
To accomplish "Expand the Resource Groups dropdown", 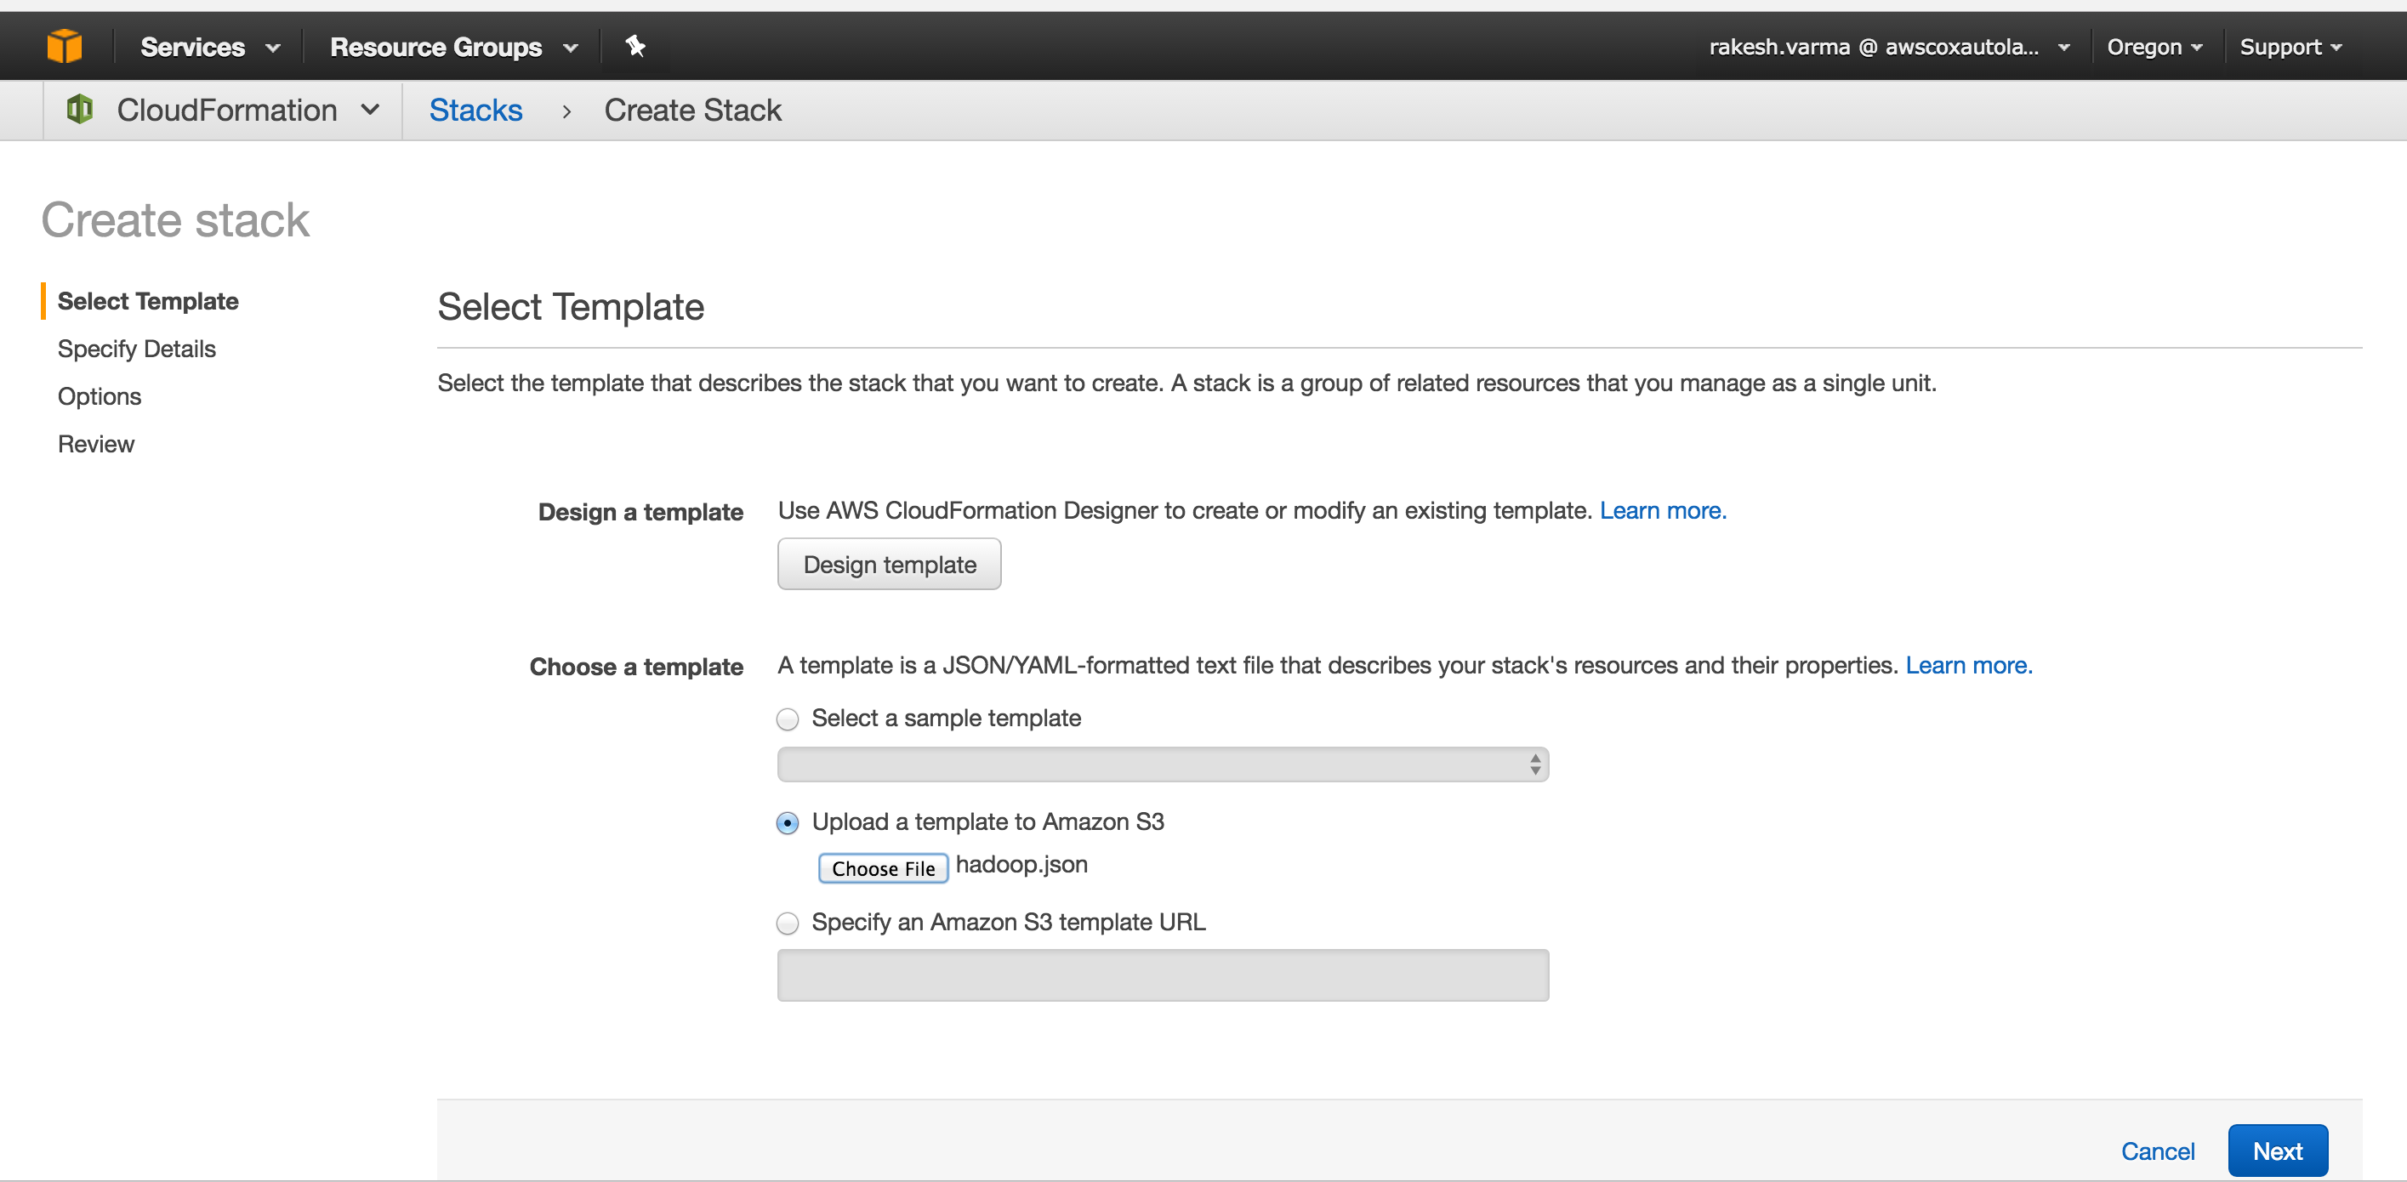I will pyautogui.click(x=453, y=47).
